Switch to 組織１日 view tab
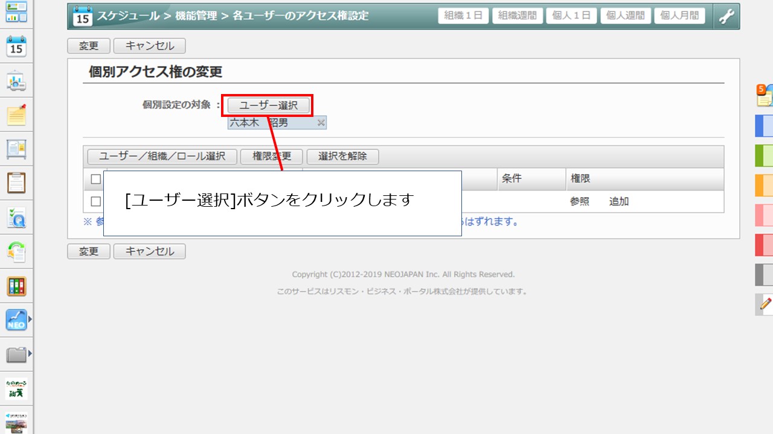The height and width of the screenshot is (434, 773). 463,16
